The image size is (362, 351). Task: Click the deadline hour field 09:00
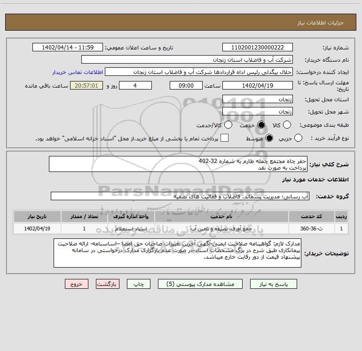coord(186,85)
